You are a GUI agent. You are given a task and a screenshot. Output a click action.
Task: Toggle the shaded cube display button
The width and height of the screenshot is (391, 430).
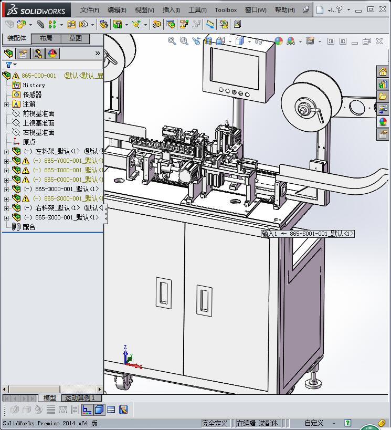coord(99,410)
